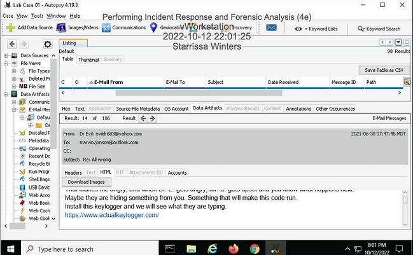Open Windows Start menu
Image resolution: width=413 pixels, height=255 pixels.
[11, 249]
